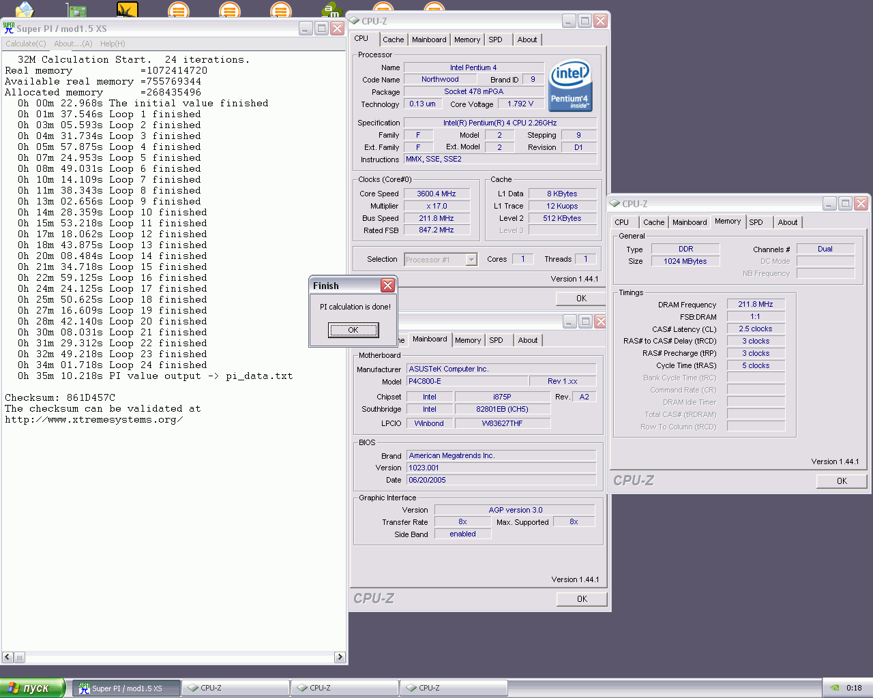Screen dimensions: 873x698
Task: Click the Windows logo on the пуск button
Action: pos(13,688)
